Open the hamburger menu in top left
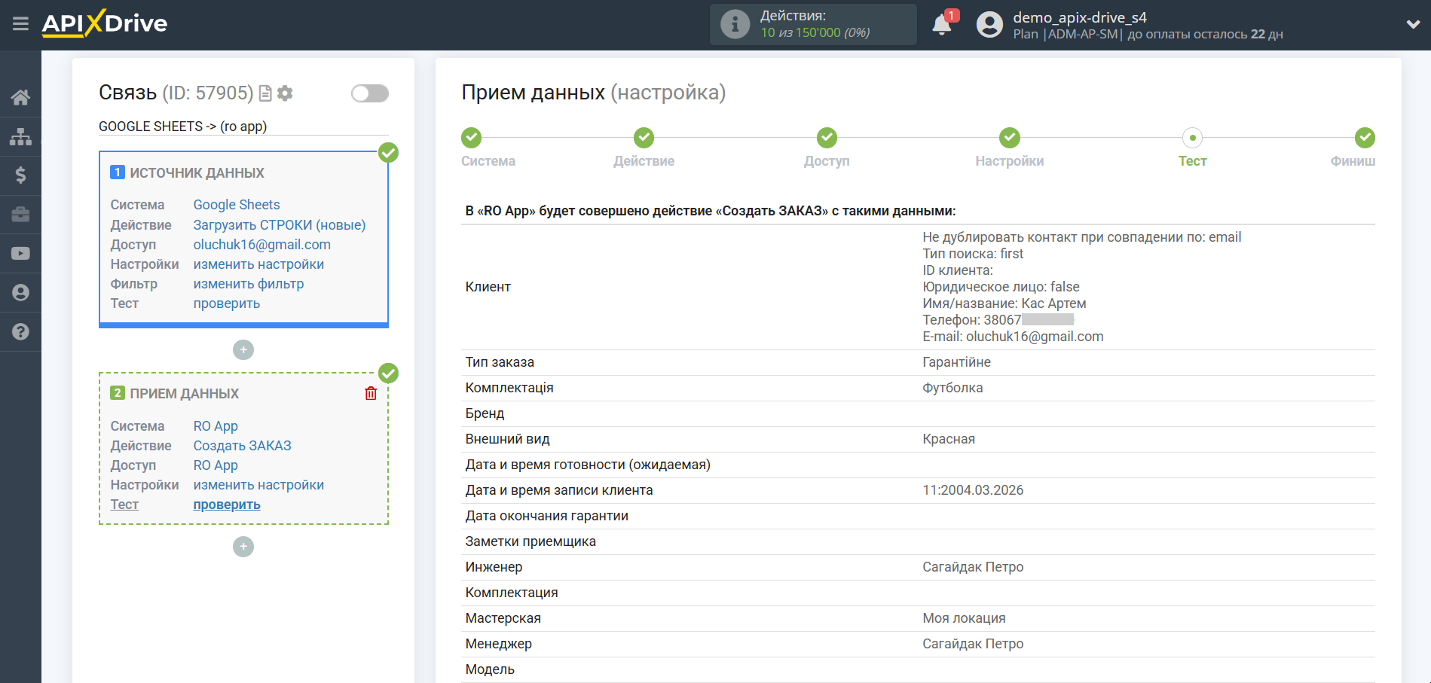 (20, 23)
